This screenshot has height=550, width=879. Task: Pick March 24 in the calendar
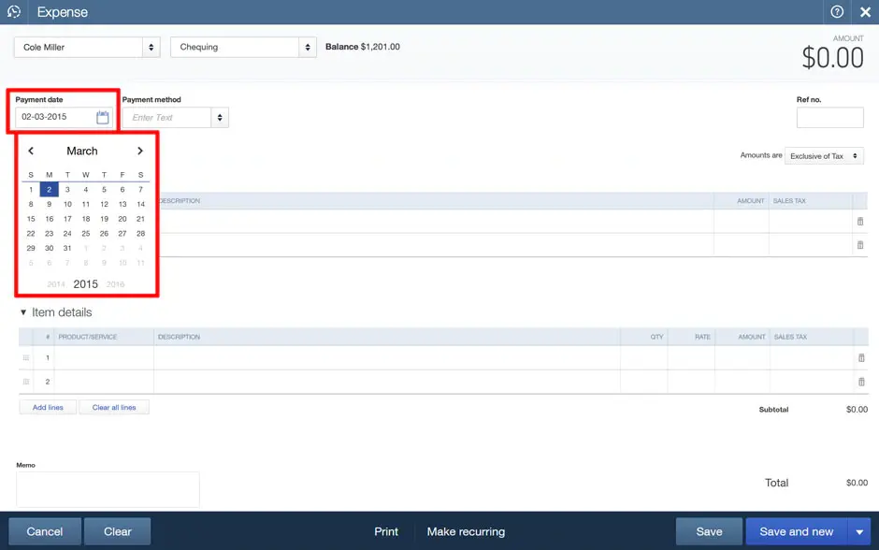coord(67,233)
